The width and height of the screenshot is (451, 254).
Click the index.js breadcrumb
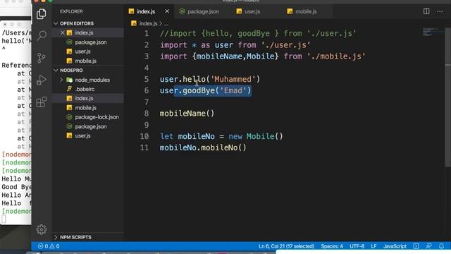[144, 23]
